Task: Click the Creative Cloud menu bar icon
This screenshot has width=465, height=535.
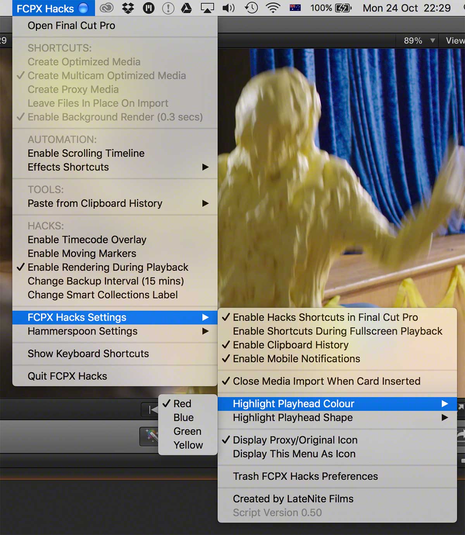Action: tap(107, 8)
